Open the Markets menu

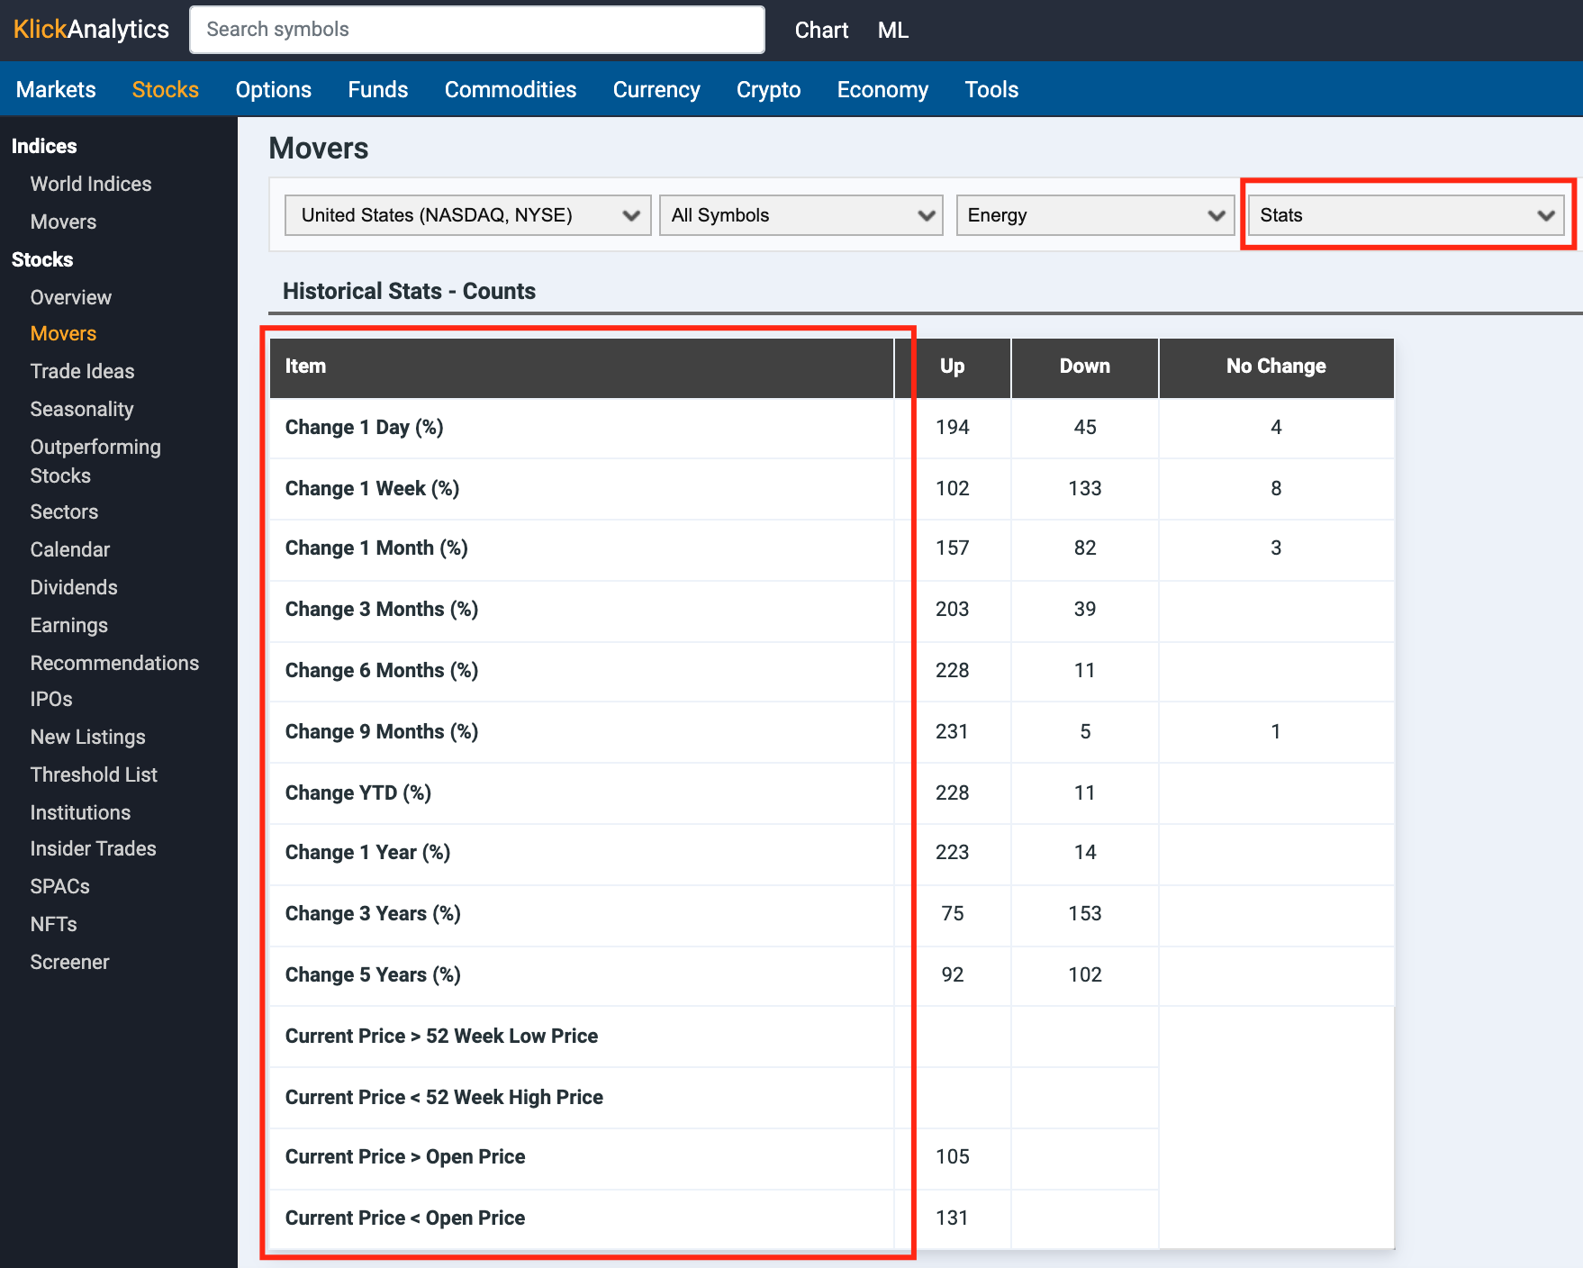coord(56,89)
